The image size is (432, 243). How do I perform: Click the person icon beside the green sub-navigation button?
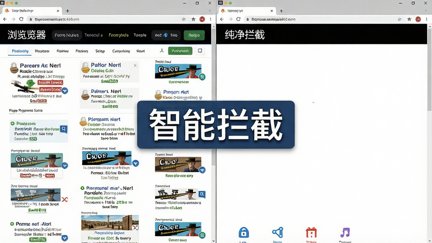pyautogui.click(x=162, y=51)
